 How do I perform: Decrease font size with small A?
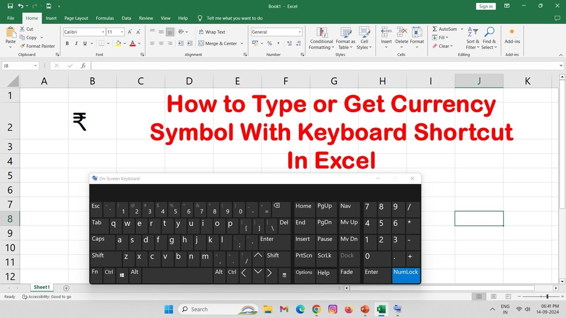pyautogui.click(x=138, y=32)
